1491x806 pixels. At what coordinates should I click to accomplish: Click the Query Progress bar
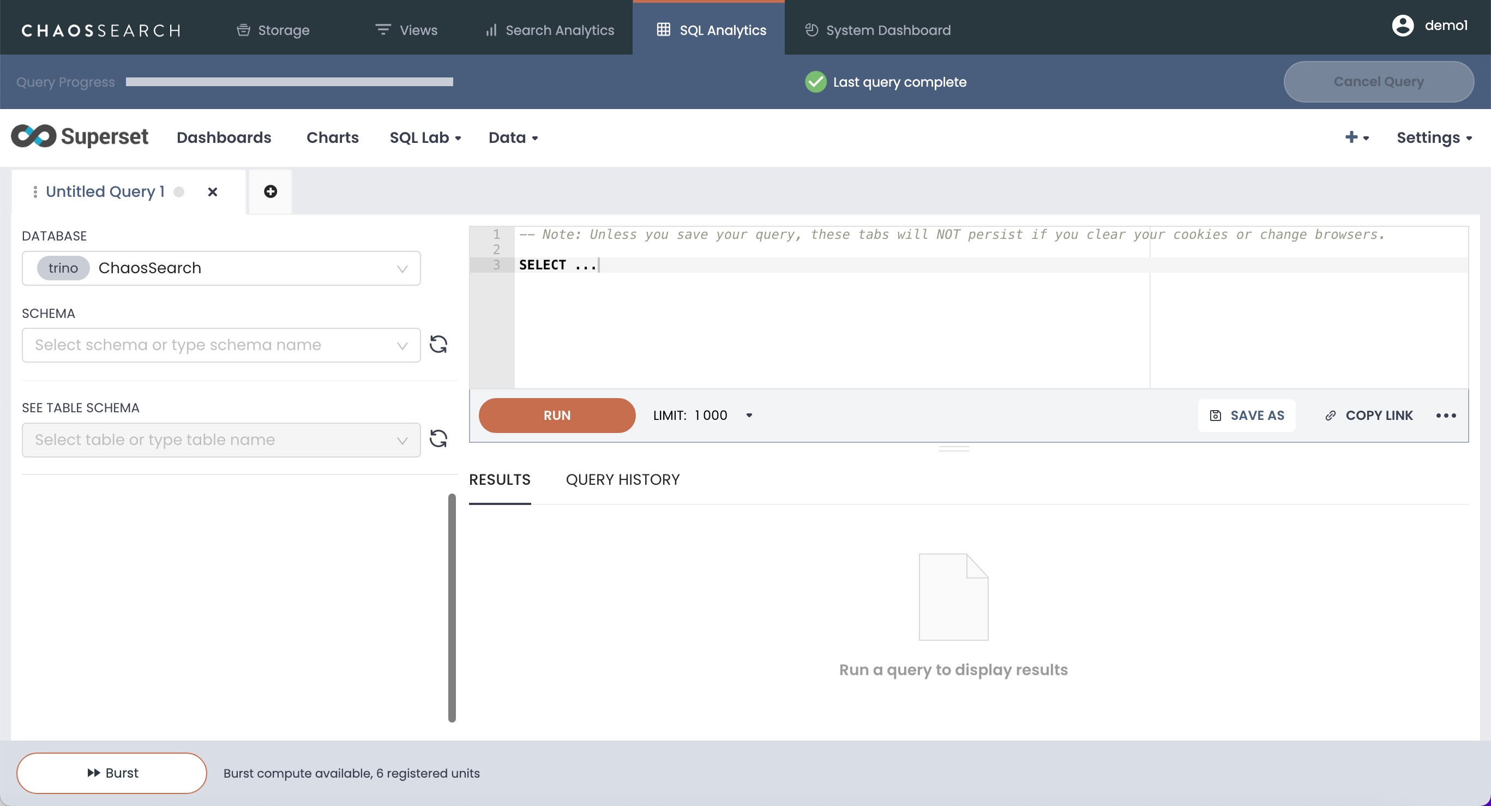[289, 82]
